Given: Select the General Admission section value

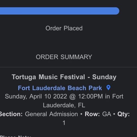Looking at the screenshot, I should pyautogui.click(x=51, y=114).
